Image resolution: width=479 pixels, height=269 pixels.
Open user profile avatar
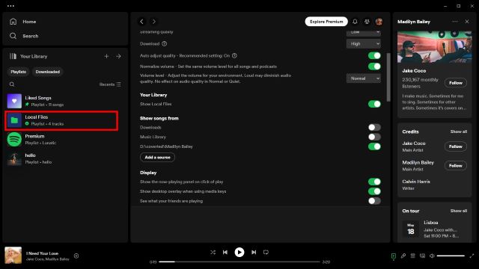[379, 22]
